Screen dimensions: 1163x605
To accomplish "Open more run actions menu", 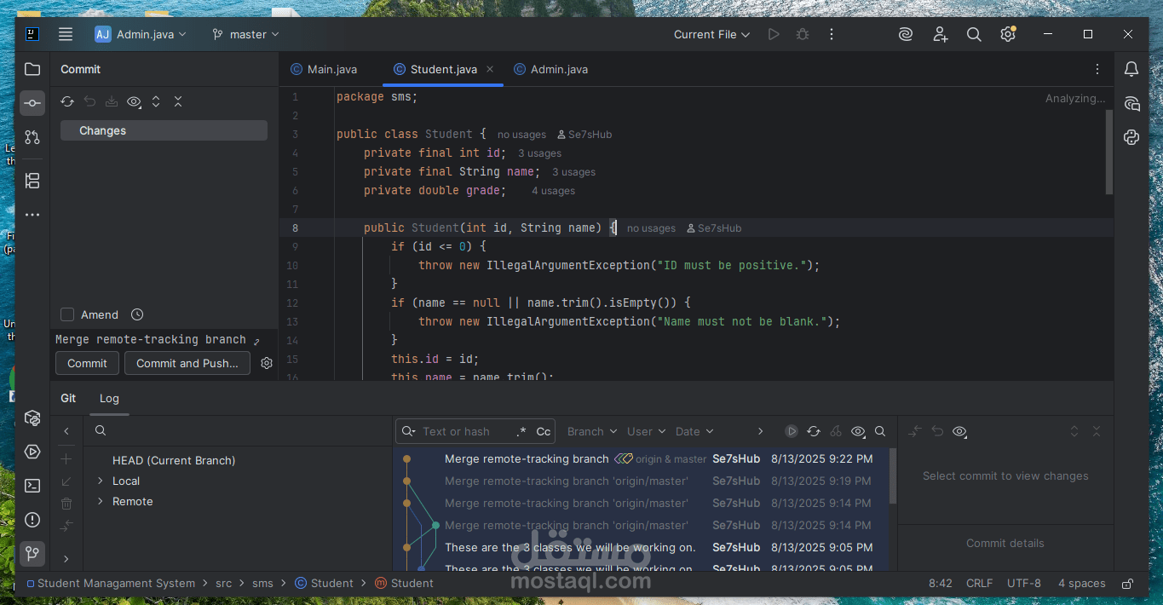I will tap(832, 34).
